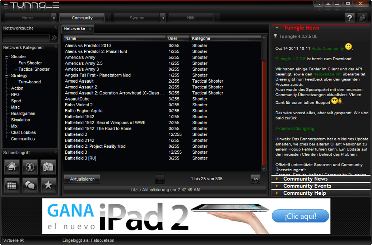
Task: Collapse the Tunngle News section
Action: coord(276,28)
